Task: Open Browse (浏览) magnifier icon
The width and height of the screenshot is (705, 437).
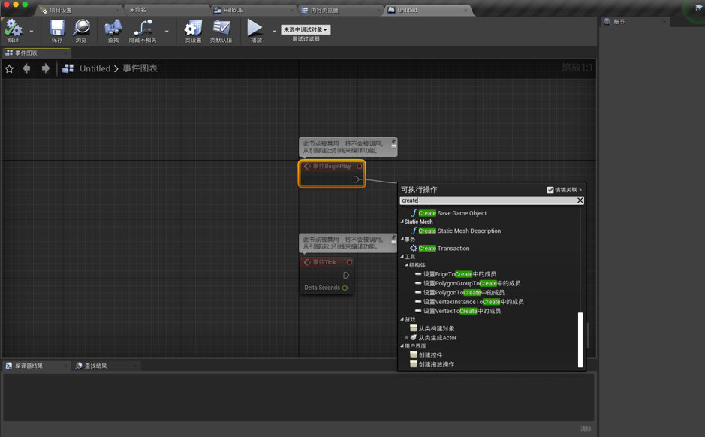Action: tap(81, 28)
